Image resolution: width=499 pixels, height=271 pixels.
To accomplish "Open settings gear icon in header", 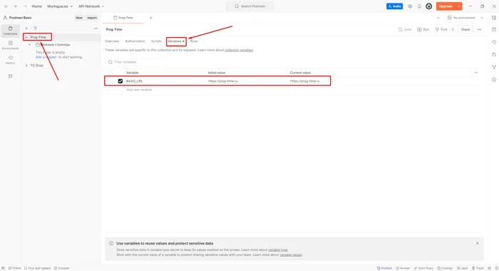I will pos(410,6).
